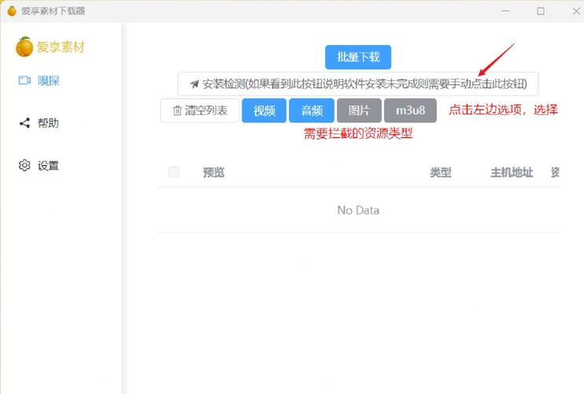The width and height of the screenshot is (584, 394).
Task: Open the 帮助 help page
Action: point(39,123)
